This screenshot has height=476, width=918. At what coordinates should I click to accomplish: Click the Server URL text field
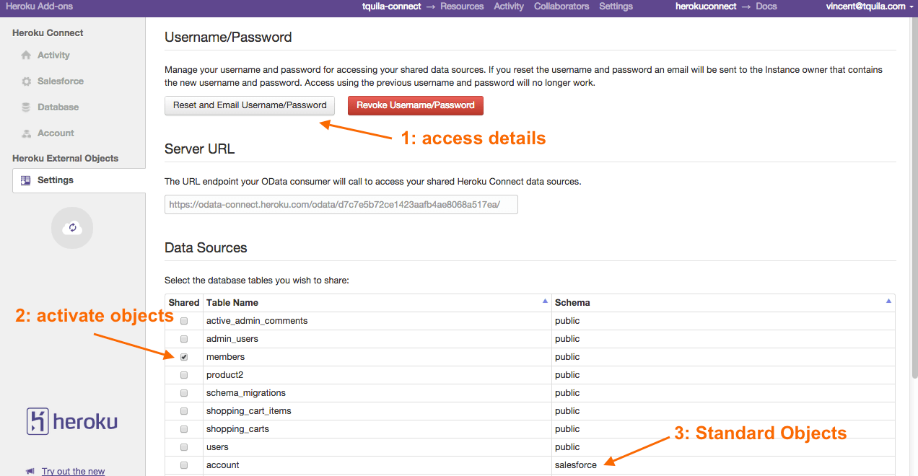[341, 205]
